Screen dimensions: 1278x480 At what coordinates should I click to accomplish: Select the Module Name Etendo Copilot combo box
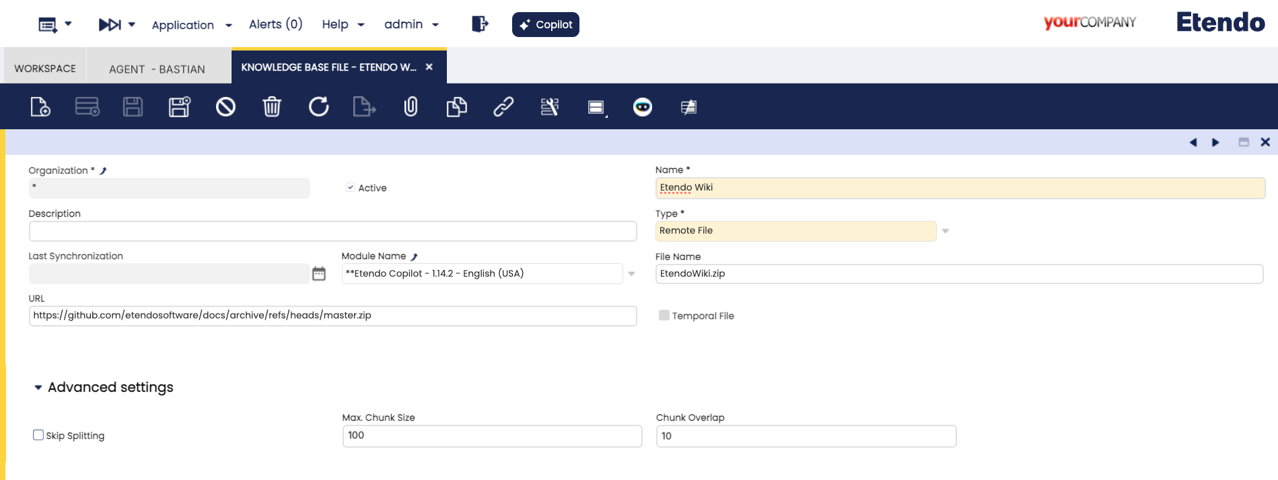tap(482, 273)
